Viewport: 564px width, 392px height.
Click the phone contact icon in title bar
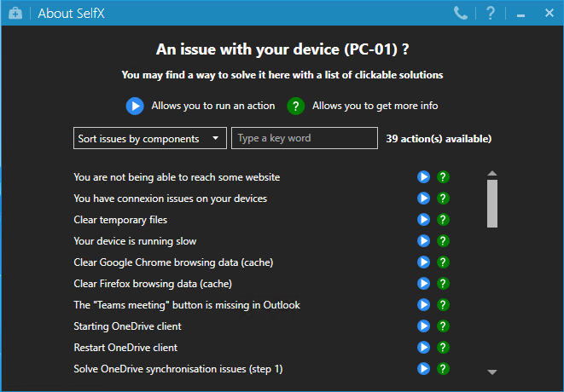[x=460, y=14]
